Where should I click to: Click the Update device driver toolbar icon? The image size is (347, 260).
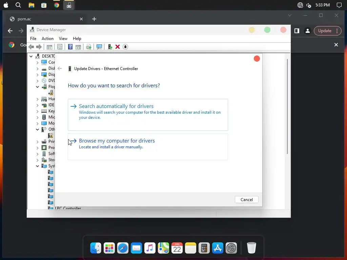pos(89,47)
